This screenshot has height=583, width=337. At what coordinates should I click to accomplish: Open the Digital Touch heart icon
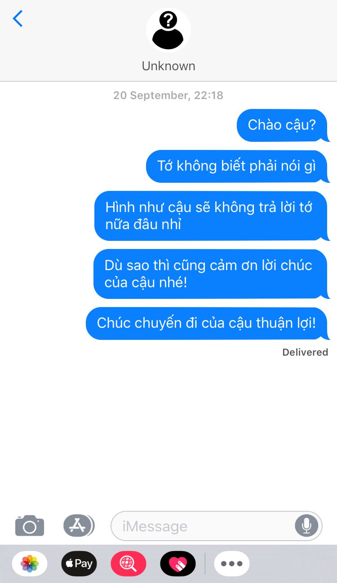[178, 563]
